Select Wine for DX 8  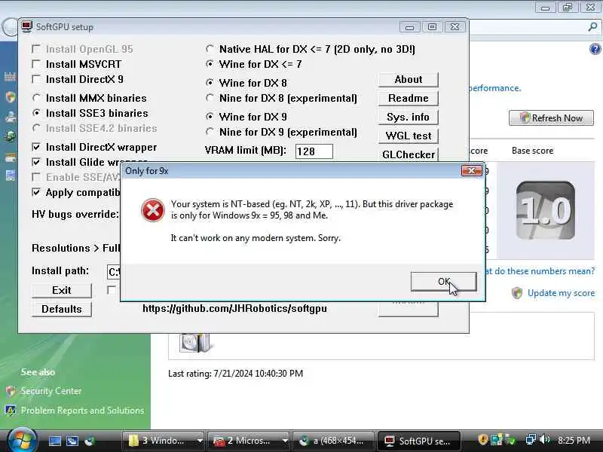(210, 83)
